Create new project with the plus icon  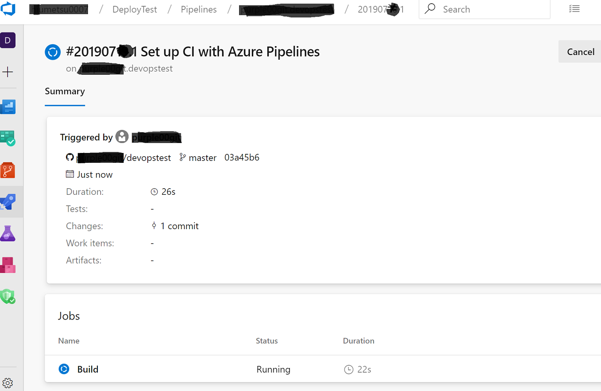tap(8, 72)
